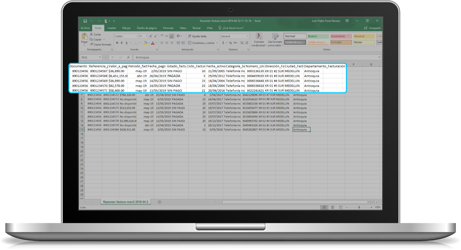This screenshot has width=461, height=250.
Task: Click the Compartir share button
Action: pos(373,28)
